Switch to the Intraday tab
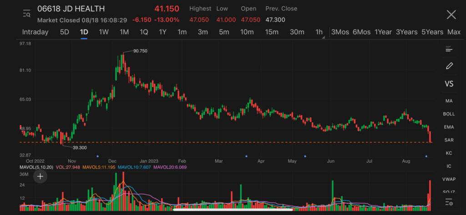This screenshot has width=466, height=215. coord(35,32)
